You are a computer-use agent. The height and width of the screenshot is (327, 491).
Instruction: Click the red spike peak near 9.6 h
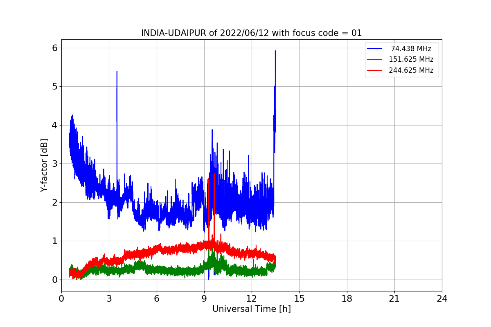214,174
